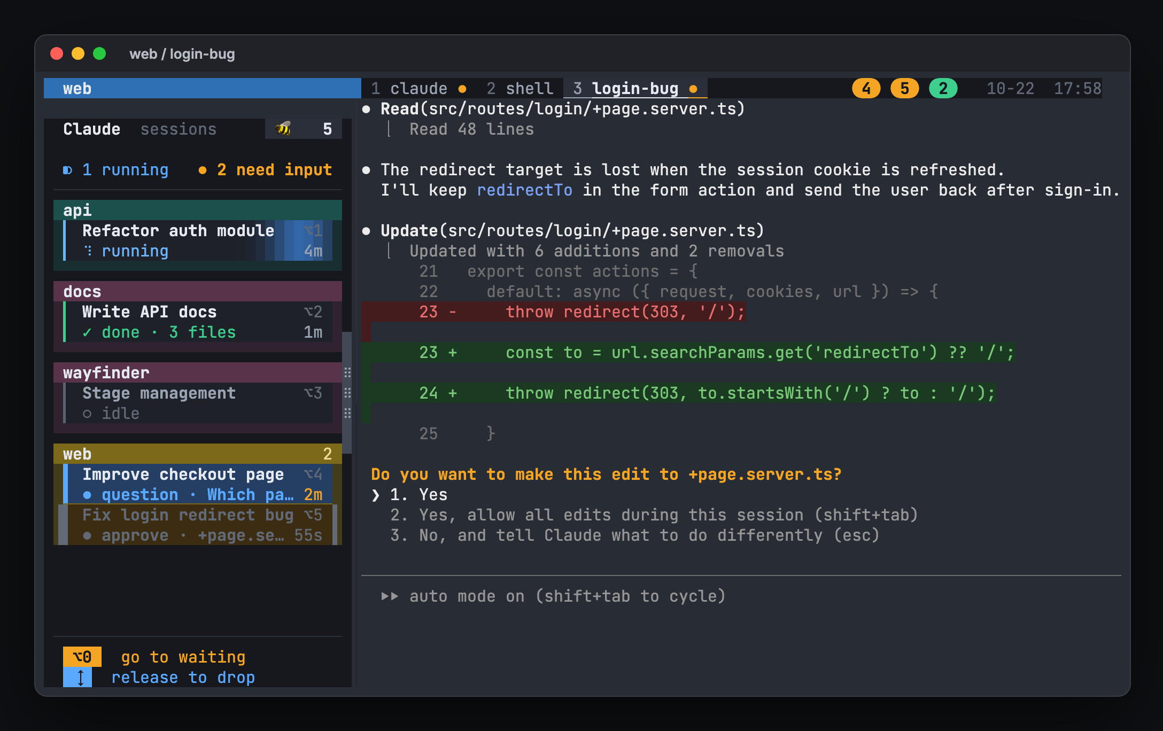Switch to the 1 claude tab
The width and height of the screenshot is (1163, 731).
[418, 88]
